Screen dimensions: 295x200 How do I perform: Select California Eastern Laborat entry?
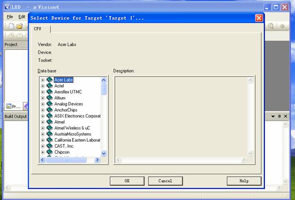tap(77, 140)
